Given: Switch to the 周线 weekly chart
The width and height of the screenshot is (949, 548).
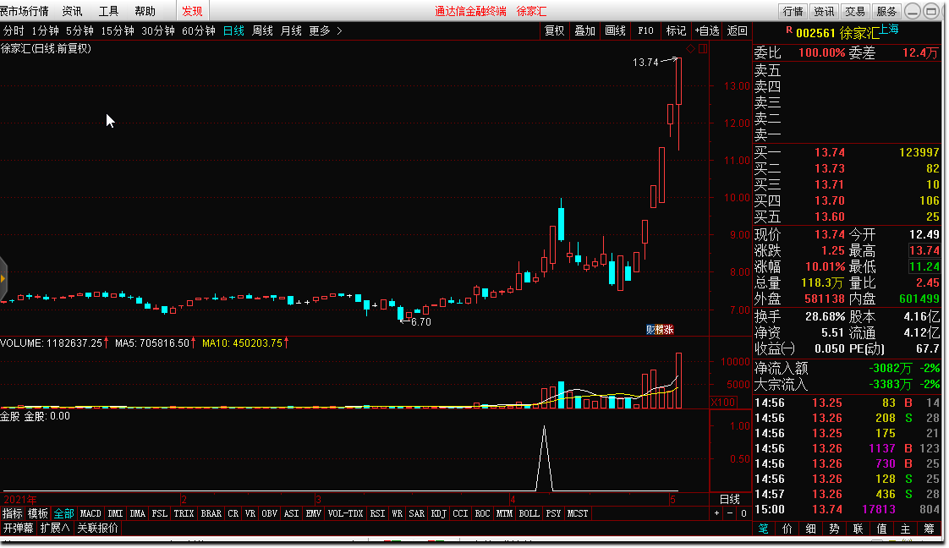Looking at the screenshot, I should pos(262,30).
